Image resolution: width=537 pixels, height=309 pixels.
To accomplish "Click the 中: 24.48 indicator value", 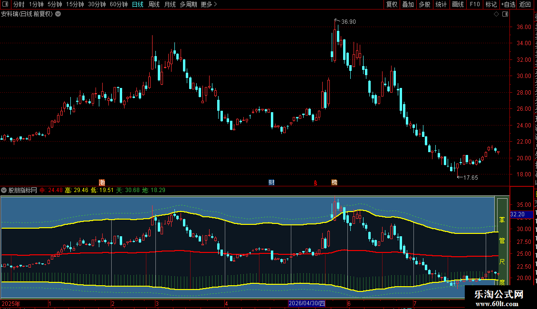I will (51, 190).
